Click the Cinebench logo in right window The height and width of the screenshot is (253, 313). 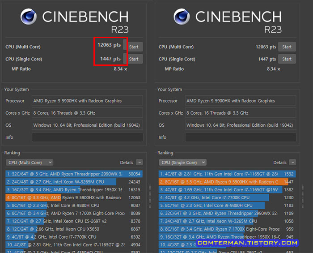click(182, 17)
